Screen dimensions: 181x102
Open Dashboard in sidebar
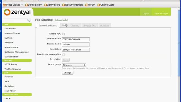click(10, 28)
